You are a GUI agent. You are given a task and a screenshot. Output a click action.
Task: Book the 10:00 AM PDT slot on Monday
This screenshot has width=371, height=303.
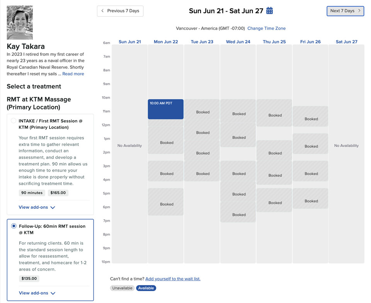(166, 109)
